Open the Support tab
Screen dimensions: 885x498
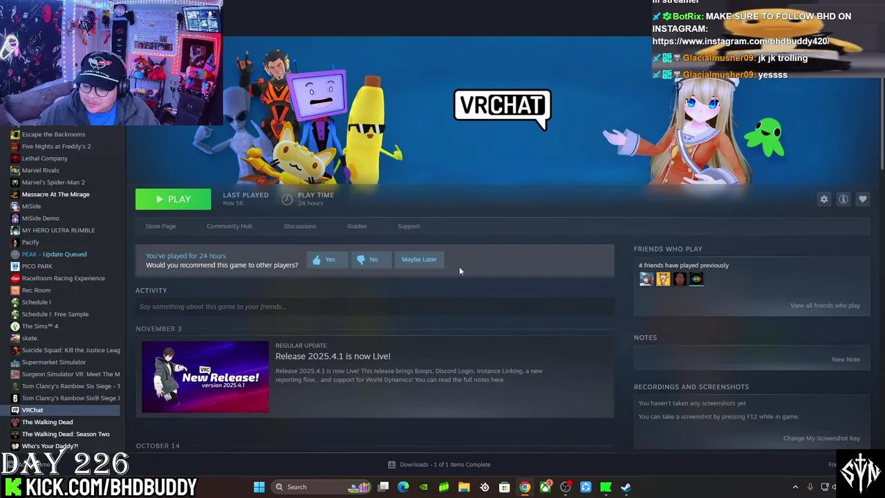409,226
